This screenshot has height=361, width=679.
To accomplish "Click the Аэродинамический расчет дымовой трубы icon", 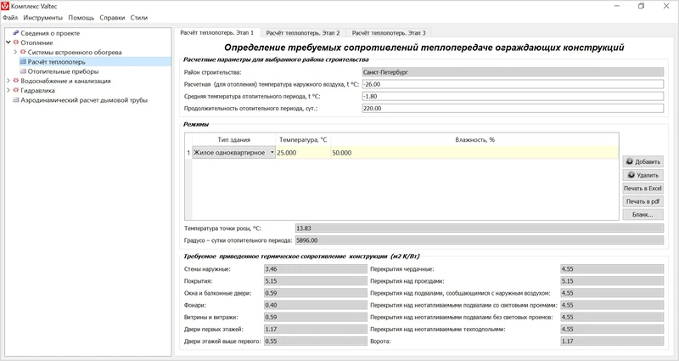I will coord(15,99).
